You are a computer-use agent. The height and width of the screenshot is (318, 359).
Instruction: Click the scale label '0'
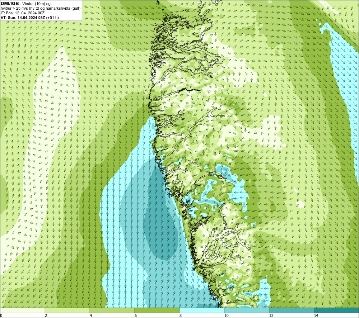[1, 315]
